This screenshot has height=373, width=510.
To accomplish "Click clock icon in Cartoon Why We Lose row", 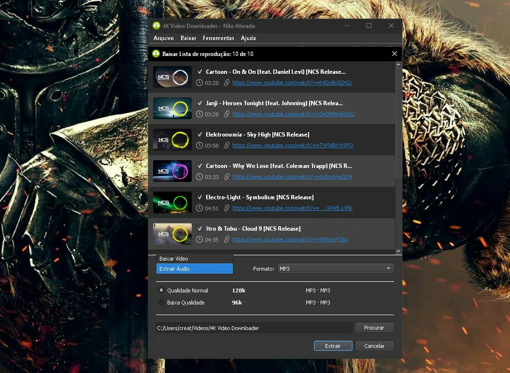I will (x=199, y=177).
